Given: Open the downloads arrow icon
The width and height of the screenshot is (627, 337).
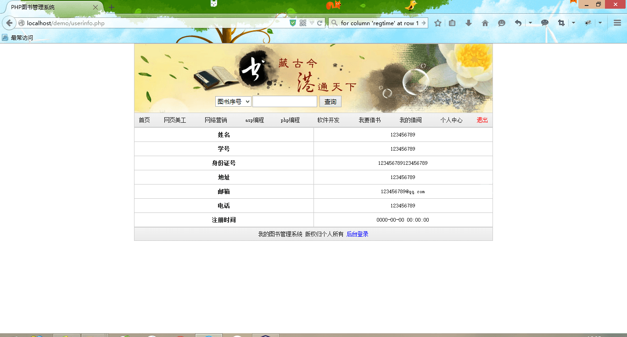Looking at the screenshot, I should [x=469, y=23].
